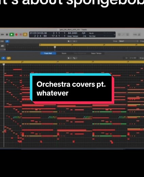Image resolution: width=144 pixels, height=177 pixels.
Task: Click the global tracks button left of ruler
Action: click(2, 46)
